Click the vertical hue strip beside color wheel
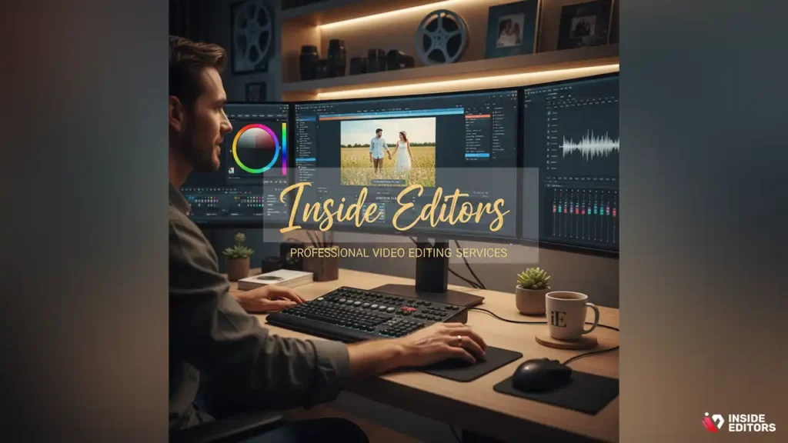788x443 pixels. [x=284, y=148]
